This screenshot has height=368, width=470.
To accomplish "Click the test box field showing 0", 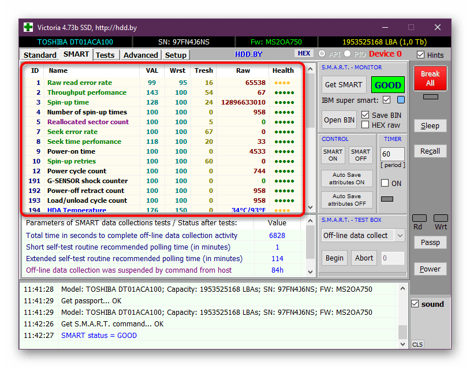I will tap(393, 258).
